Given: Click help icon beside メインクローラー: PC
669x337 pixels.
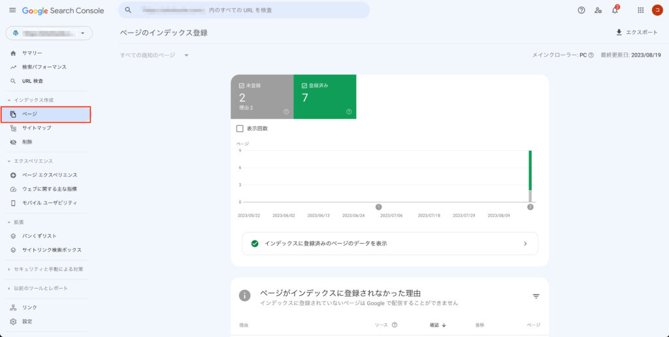Looking at the screenshot, I should tap(591, 56).
